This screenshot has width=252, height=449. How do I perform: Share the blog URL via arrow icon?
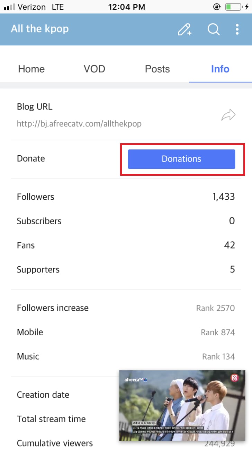[x=228, y=115]
